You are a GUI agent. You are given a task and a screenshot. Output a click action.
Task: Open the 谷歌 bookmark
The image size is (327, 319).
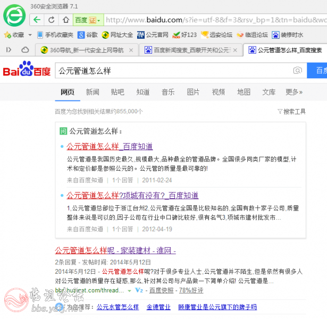(x=88, y=35)
